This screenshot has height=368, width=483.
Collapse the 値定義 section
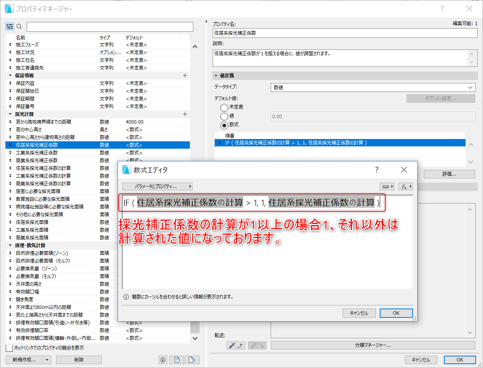pyautogui.click(x=216, y=76)
